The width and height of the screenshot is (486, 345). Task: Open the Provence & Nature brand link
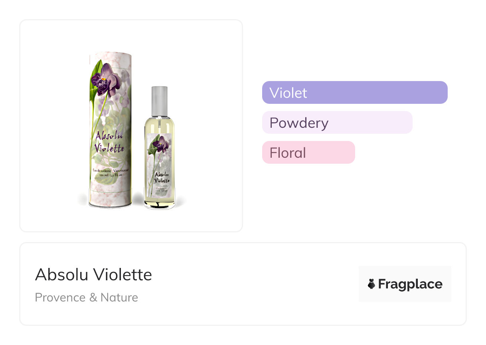coord(87,297)
